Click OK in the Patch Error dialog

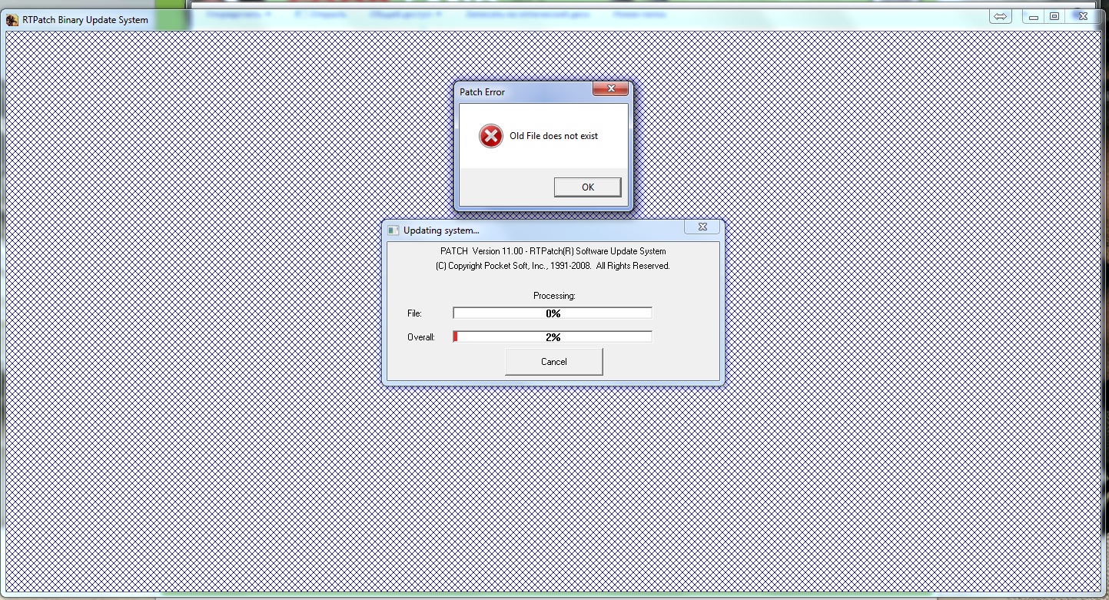(587, 187)
